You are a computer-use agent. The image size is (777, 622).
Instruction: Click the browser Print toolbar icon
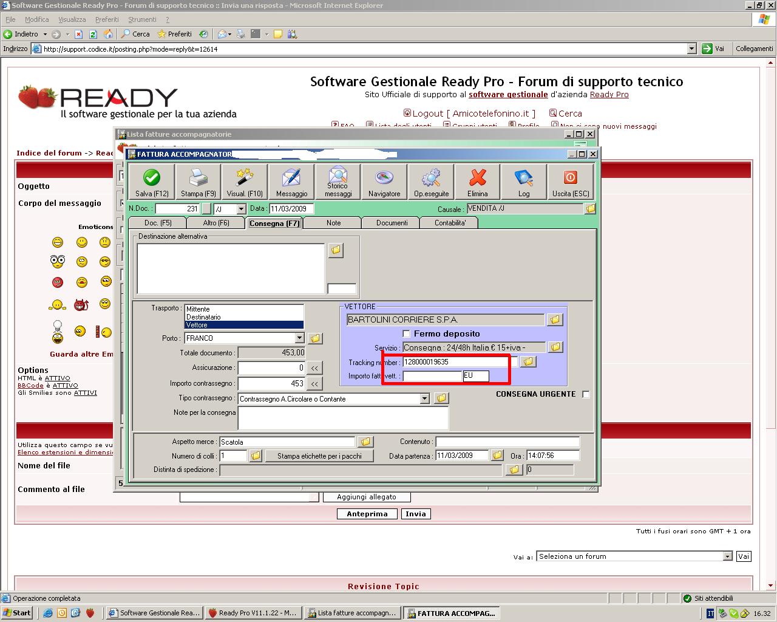click(241, 34)
